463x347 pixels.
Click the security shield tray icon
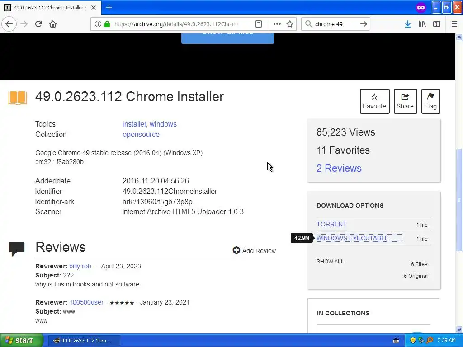point(413,341)
